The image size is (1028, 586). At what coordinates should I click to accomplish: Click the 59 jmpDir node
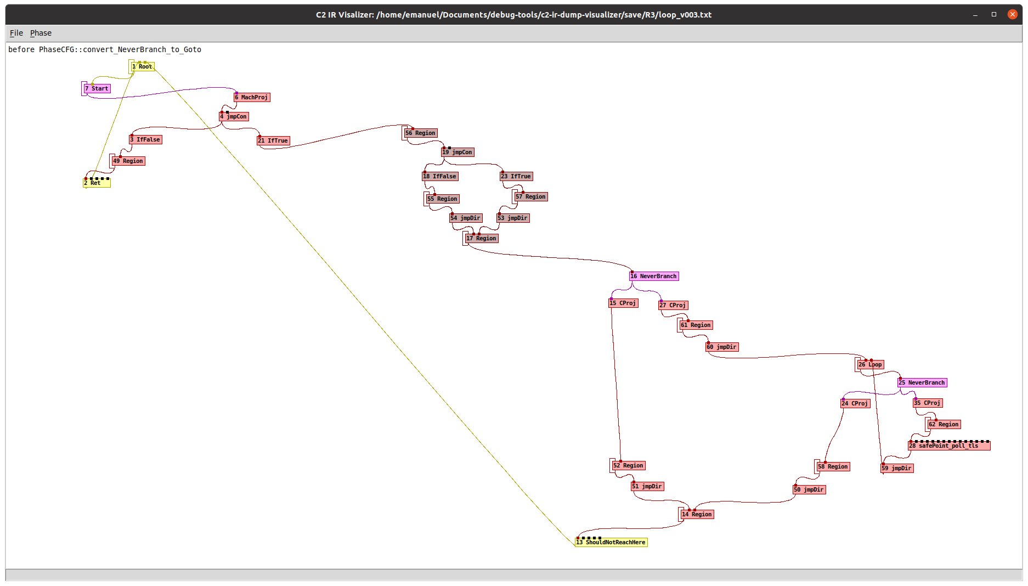click(897, 469)
